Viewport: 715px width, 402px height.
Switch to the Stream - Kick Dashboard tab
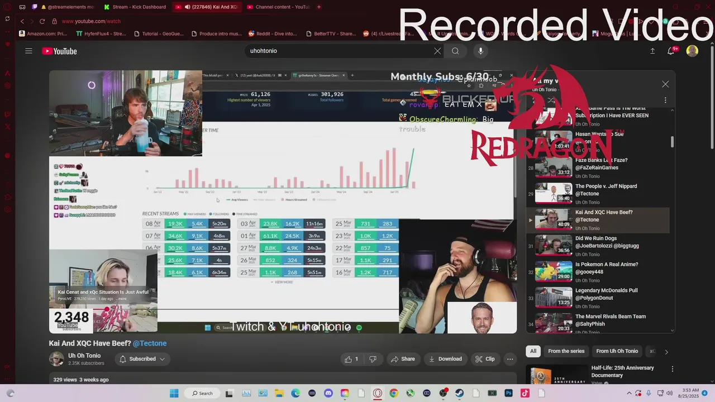135,7
